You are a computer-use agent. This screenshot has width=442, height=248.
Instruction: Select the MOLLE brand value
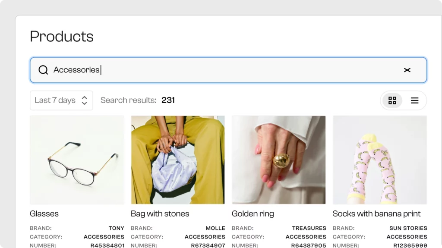215,228
